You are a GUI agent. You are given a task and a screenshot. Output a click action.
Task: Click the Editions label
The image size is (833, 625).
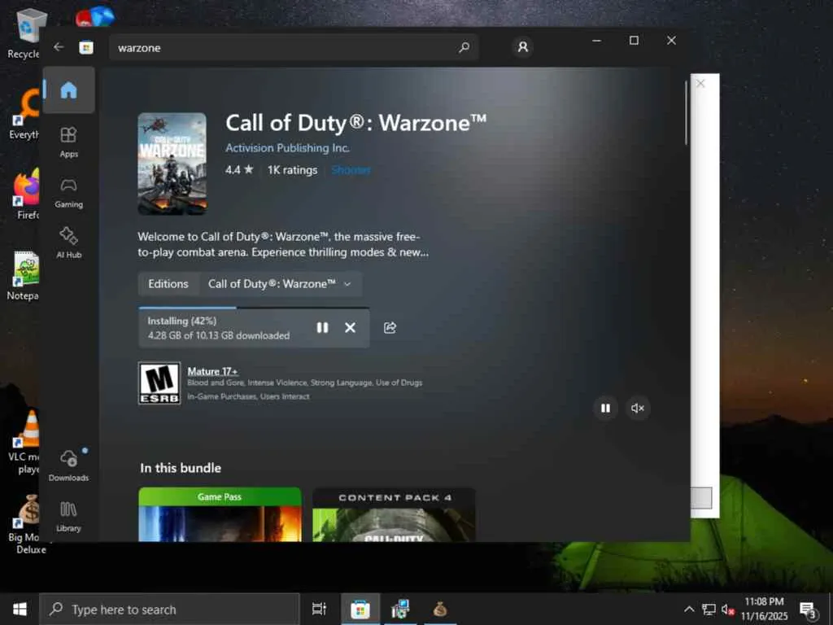(x=168, y=284)
